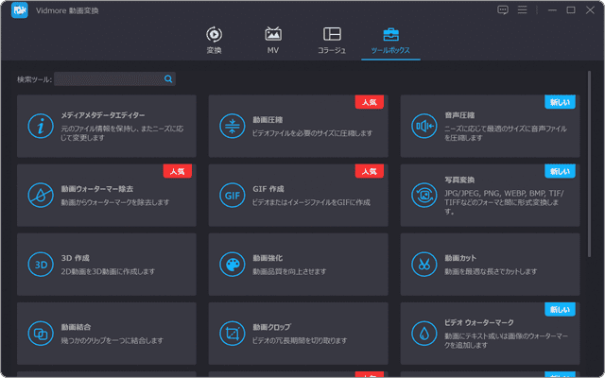Click the メディアメタデータエディター info icon
Screen dimensions: 605x378
point(41,126)
